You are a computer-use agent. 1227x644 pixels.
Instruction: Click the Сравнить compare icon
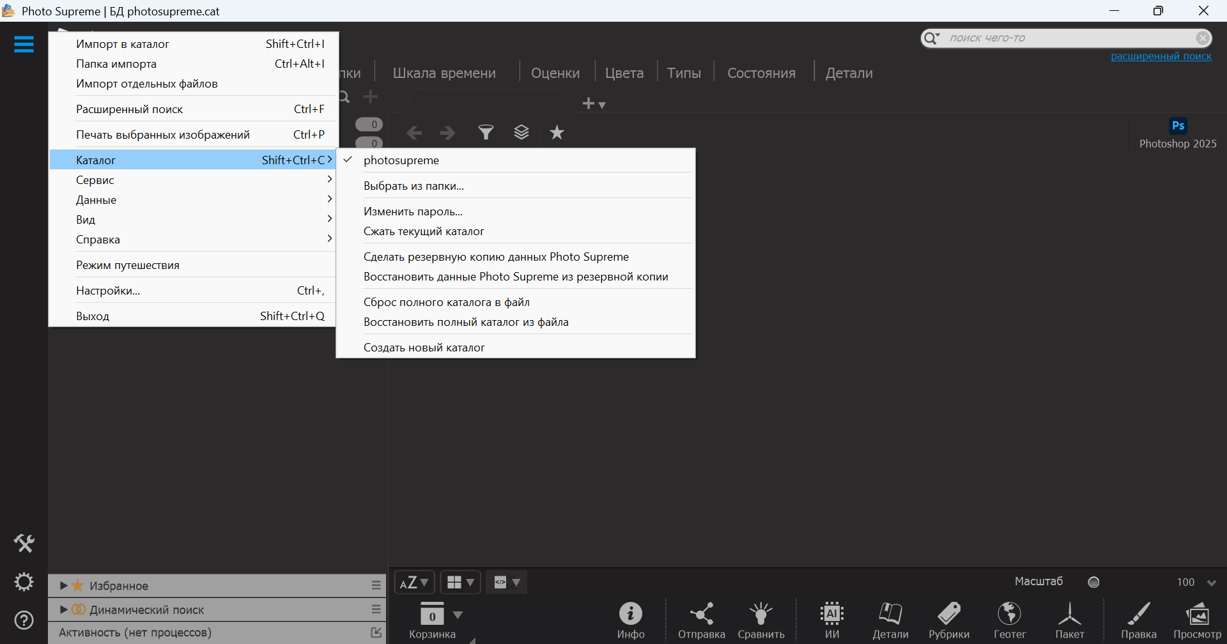point(761,614)
